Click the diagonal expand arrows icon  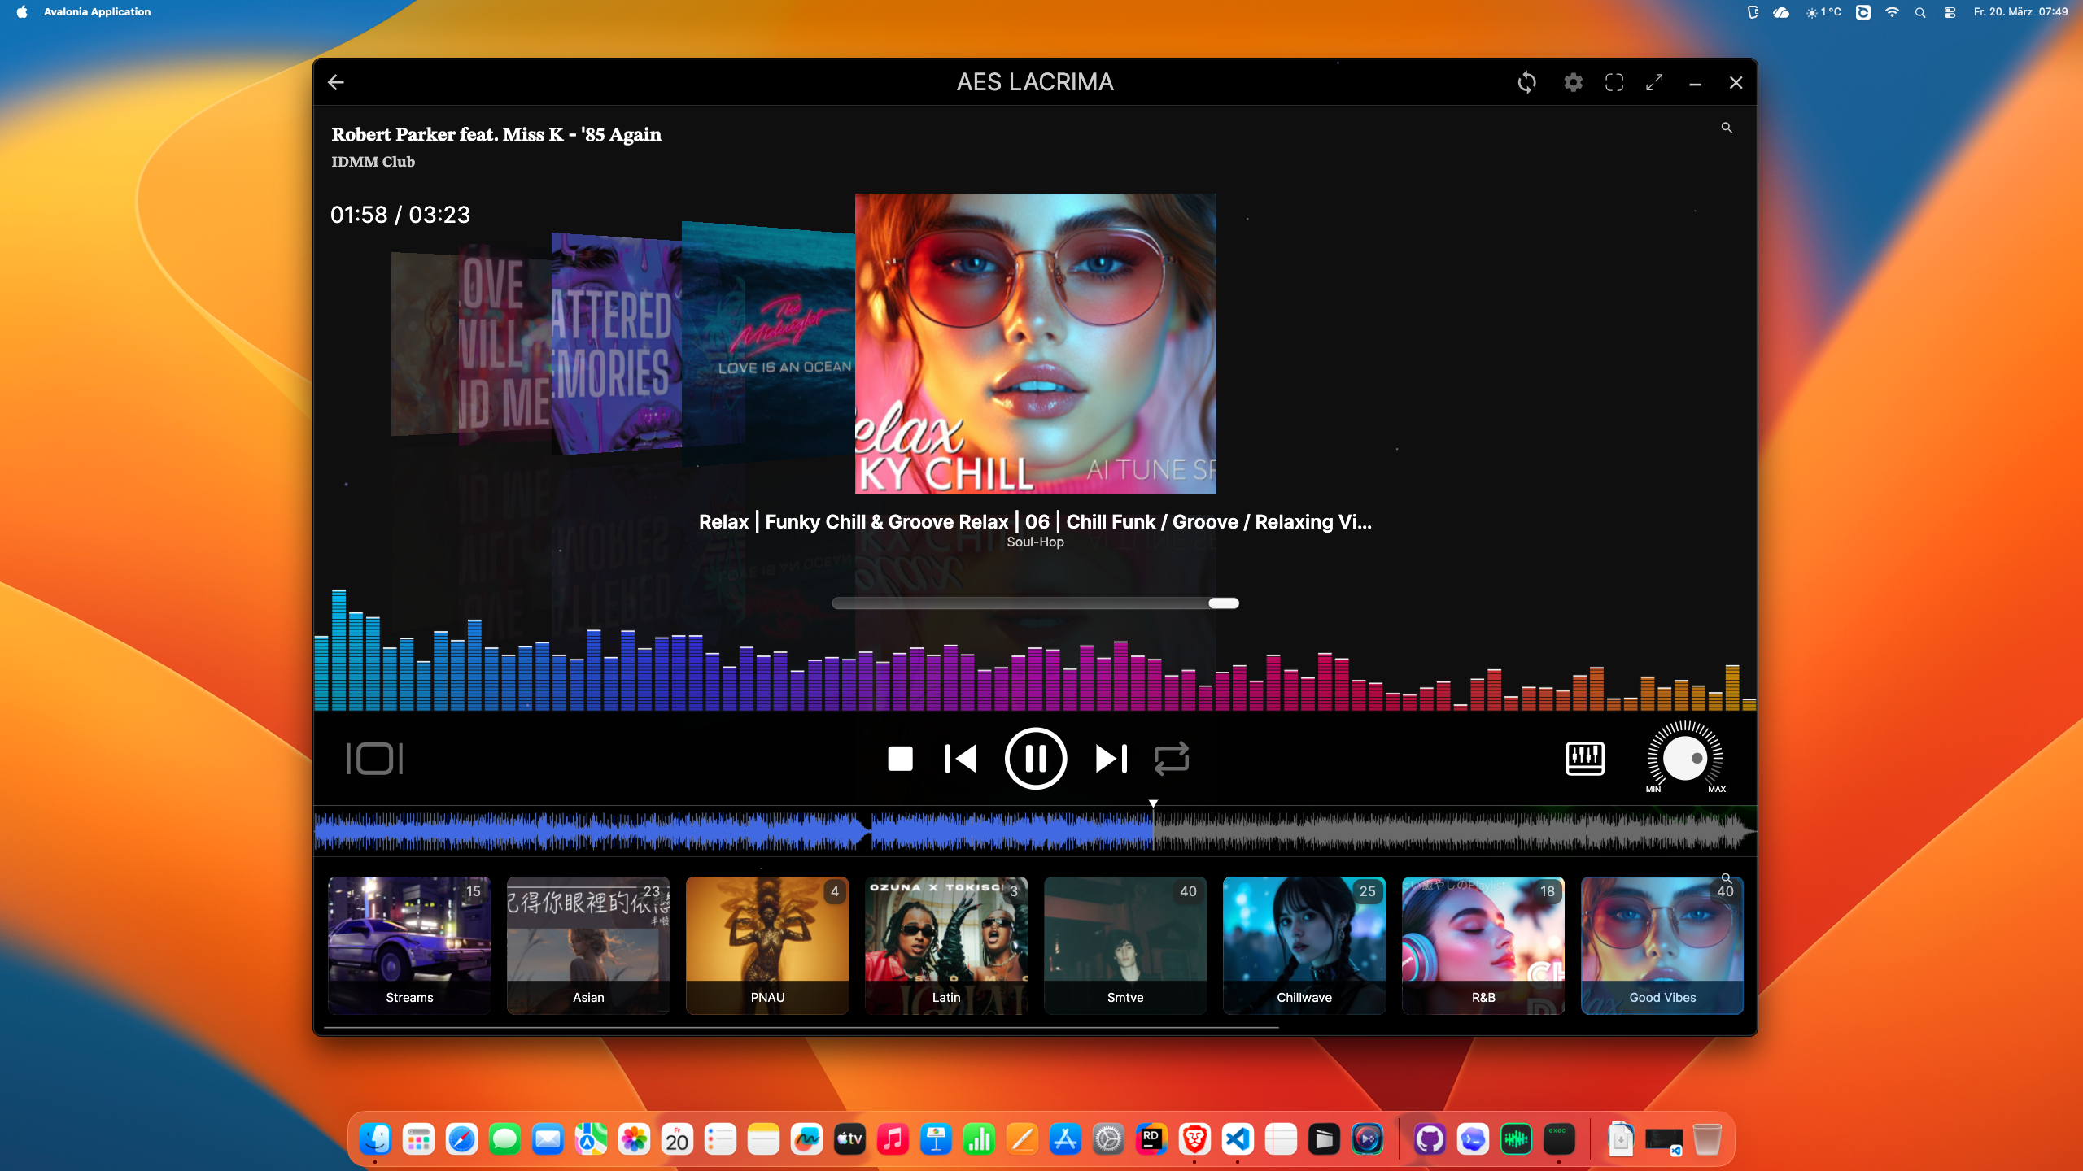point(1654,82)
